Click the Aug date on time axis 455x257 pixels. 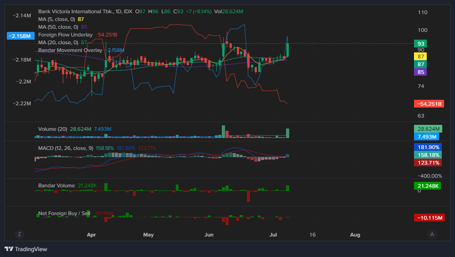(355, 235)
